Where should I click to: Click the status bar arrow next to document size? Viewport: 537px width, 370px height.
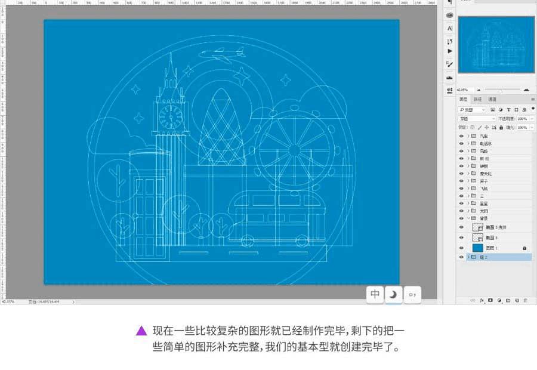[x=73, y=302]
